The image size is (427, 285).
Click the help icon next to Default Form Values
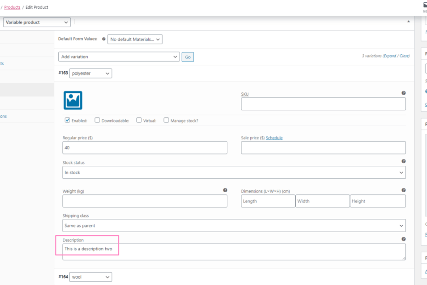click(104, 40)
